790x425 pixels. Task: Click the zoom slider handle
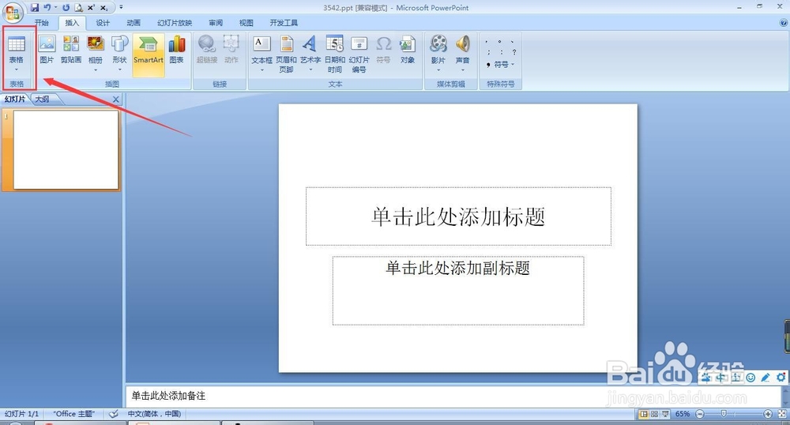pos(724,414)
